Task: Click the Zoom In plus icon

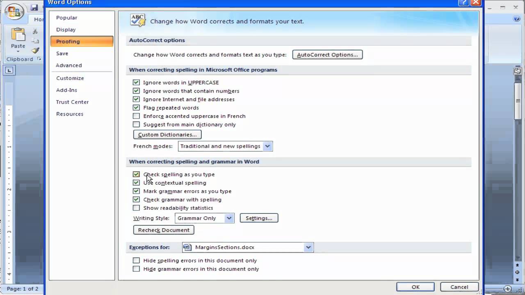Action: pyautogui.click(x=508, y=288)
